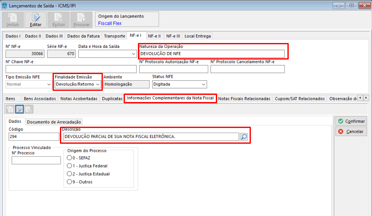The width and height of the screenshot is (372, 216).
Task: Select radio option 1 - Justiça Federal
Action: pos(69,166)
